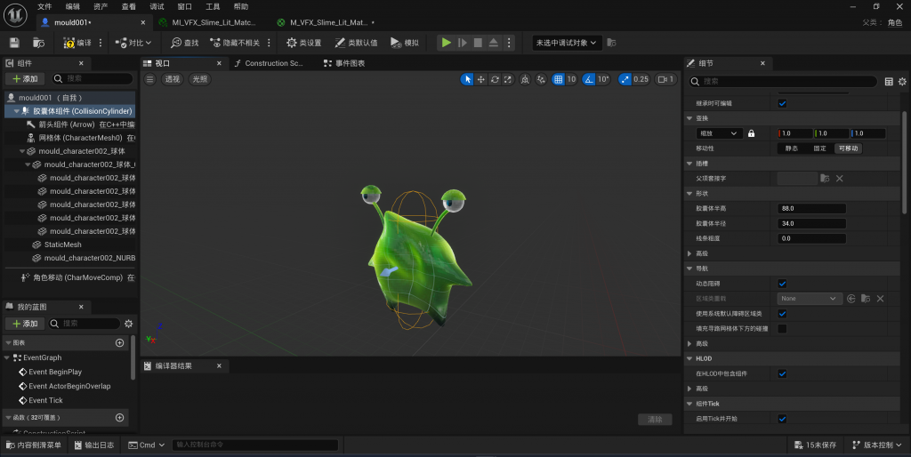The width and height of the screenshot is (911, 457).
Task: Click the lock scale ratio icon
Action: coord(752,133)
